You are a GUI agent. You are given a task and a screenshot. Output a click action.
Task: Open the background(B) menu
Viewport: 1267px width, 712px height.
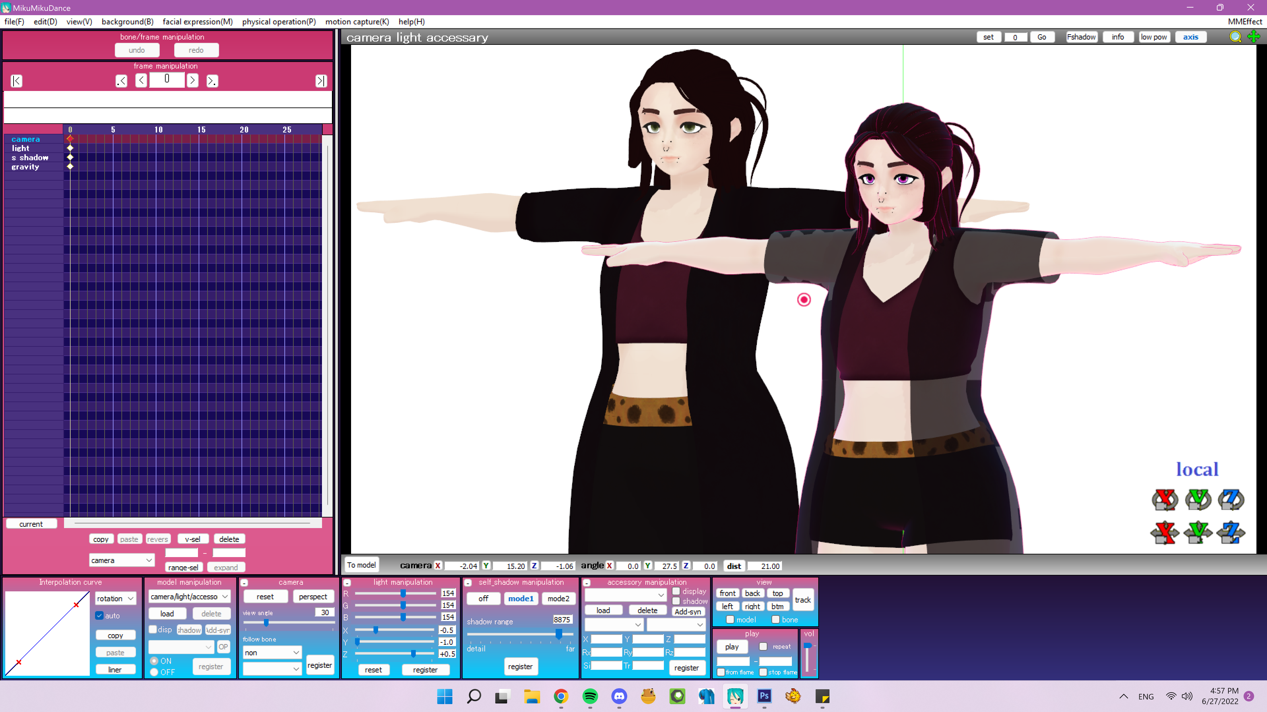pyautogui.click(x=127, y=22)
